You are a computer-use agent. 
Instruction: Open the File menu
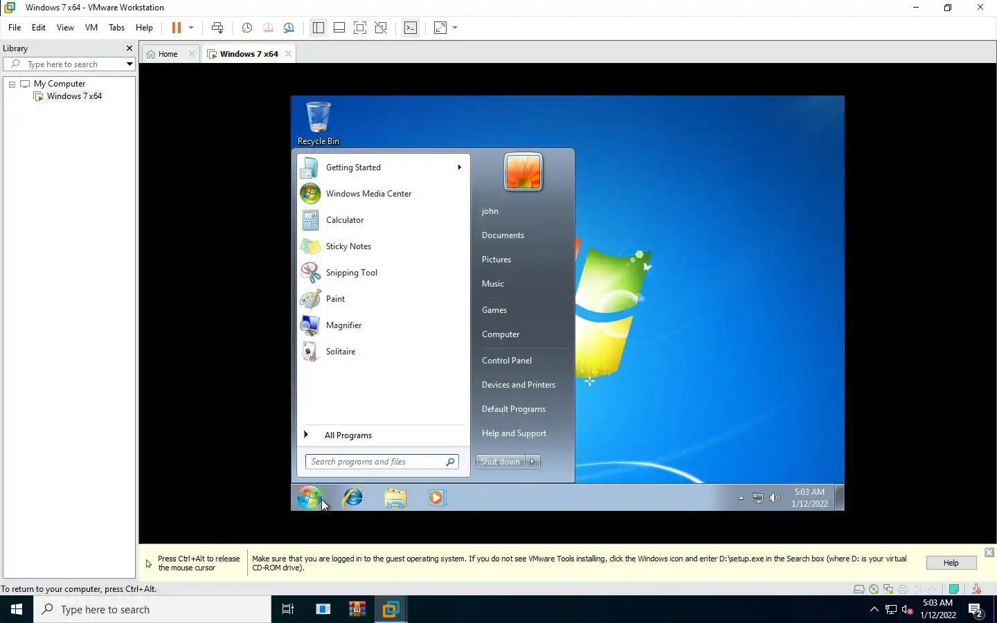click(15, 28)
